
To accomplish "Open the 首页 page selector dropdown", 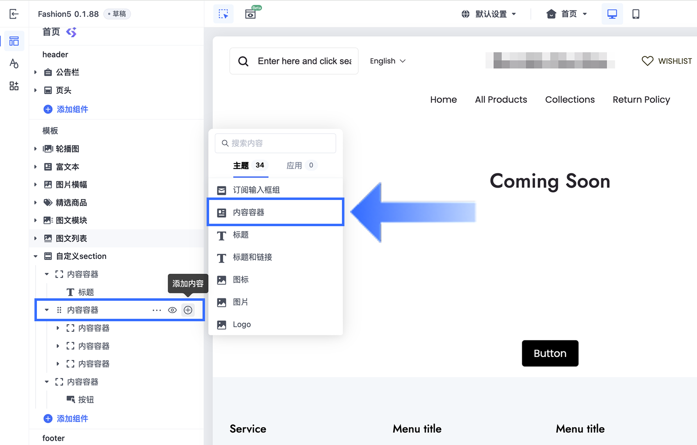I will pyautogui.click(x=567, y=14).
